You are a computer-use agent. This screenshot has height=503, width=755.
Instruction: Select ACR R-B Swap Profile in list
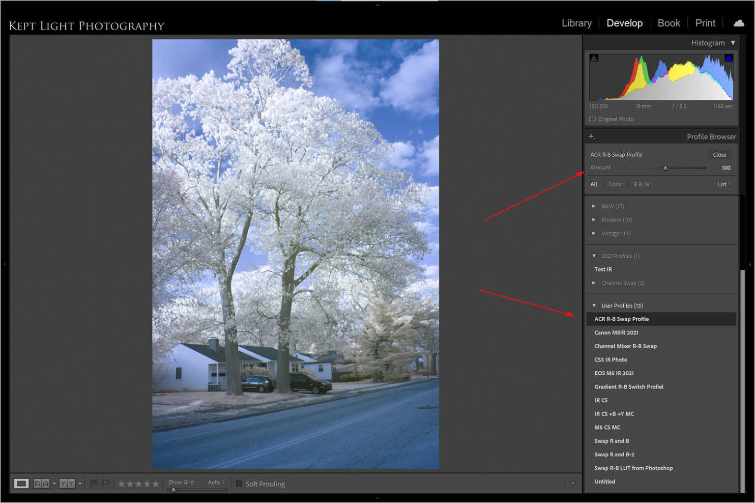[x=661, y=319]
